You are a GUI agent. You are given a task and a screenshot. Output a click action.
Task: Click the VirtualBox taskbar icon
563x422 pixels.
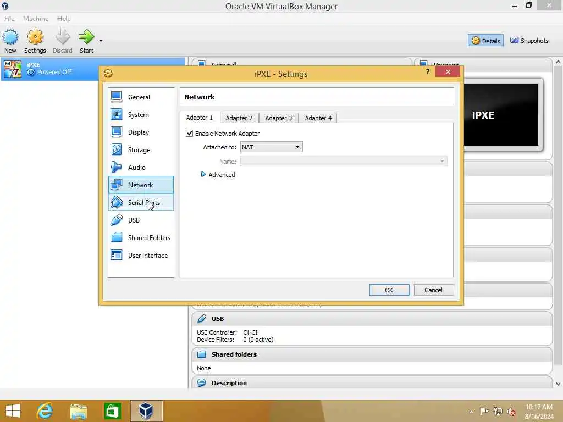tap(146, 411)
